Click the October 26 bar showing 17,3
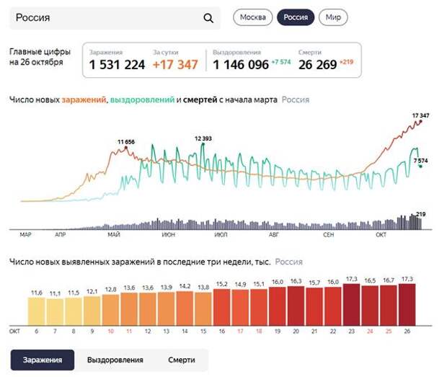The width and height of the screenshot is (447, 377). (407, 305)
